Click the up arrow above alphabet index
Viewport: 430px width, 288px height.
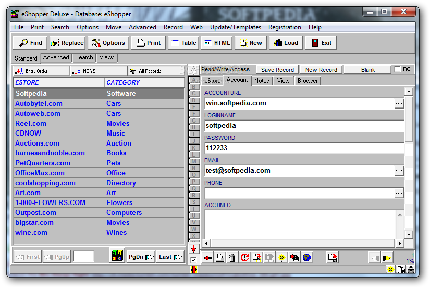[193, 70]
